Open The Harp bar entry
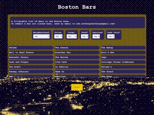 click(123, 76)
